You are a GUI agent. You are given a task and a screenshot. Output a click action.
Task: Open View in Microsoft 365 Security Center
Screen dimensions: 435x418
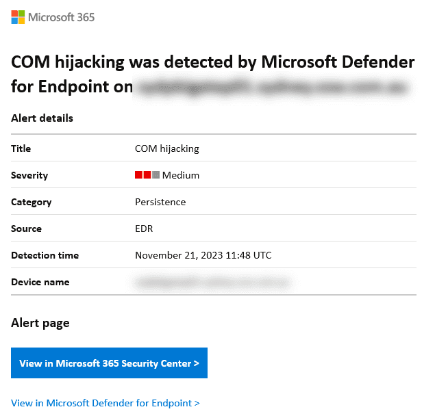click(109, 363)
